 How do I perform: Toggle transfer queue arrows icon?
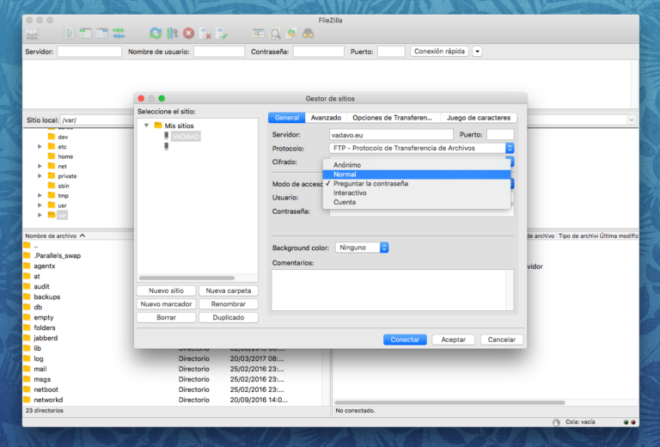(x=119, y=34)
